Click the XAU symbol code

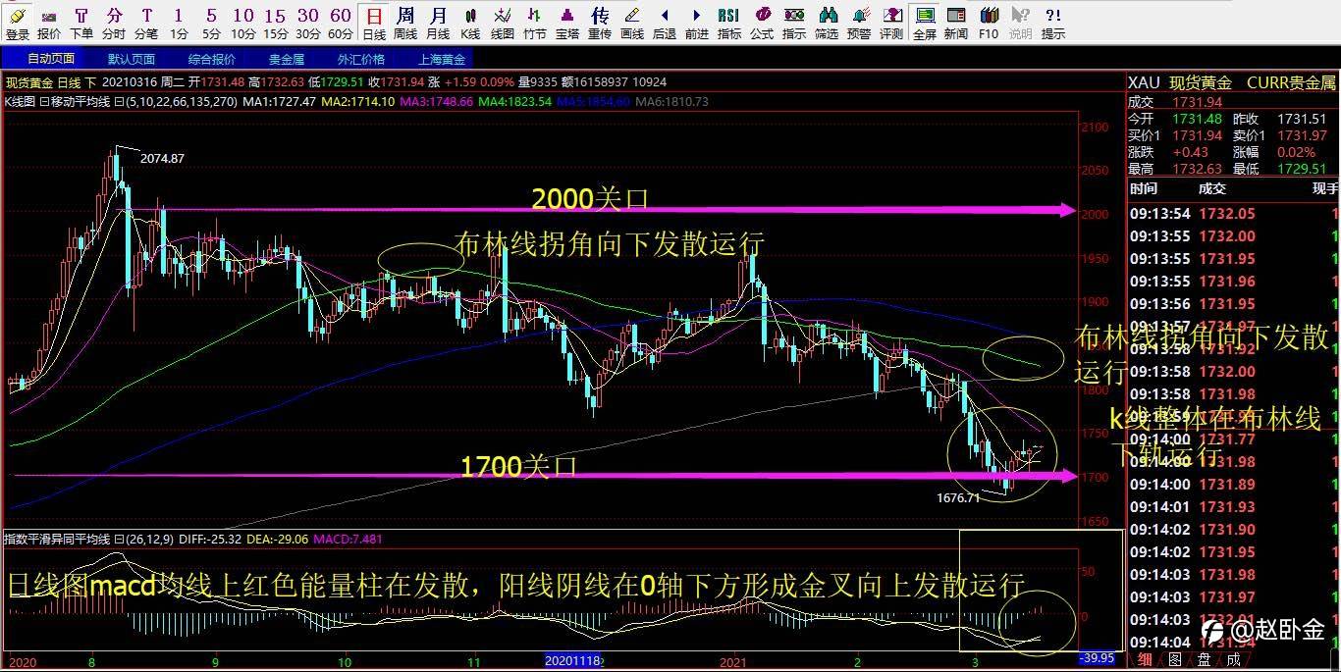tap(1144, 82)
